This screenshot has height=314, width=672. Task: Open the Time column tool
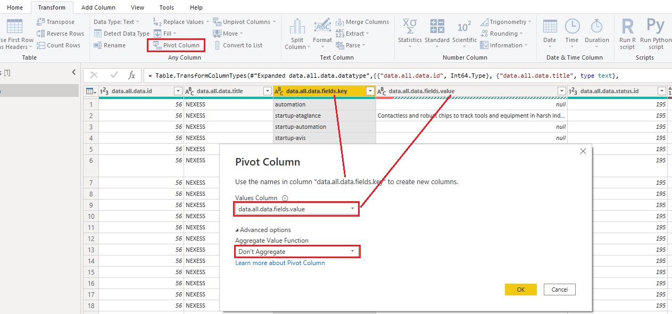[572, 34]
